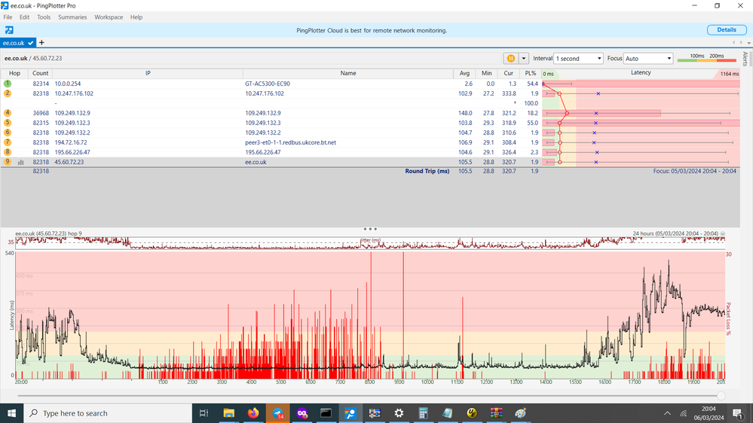Open WinRAR from the taskbar
The width and height of the screenshot is (753, 423).
coord(497,413)
